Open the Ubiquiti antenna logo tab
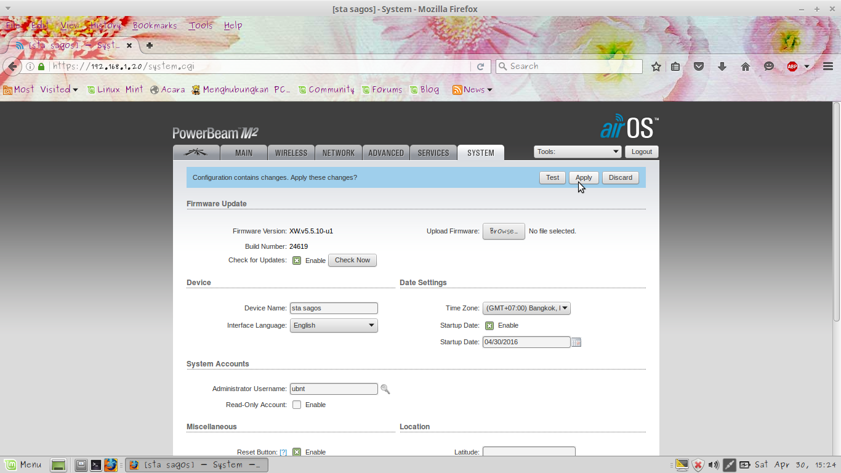The height and width of the screenshot is (473, 841). (196, 152)
